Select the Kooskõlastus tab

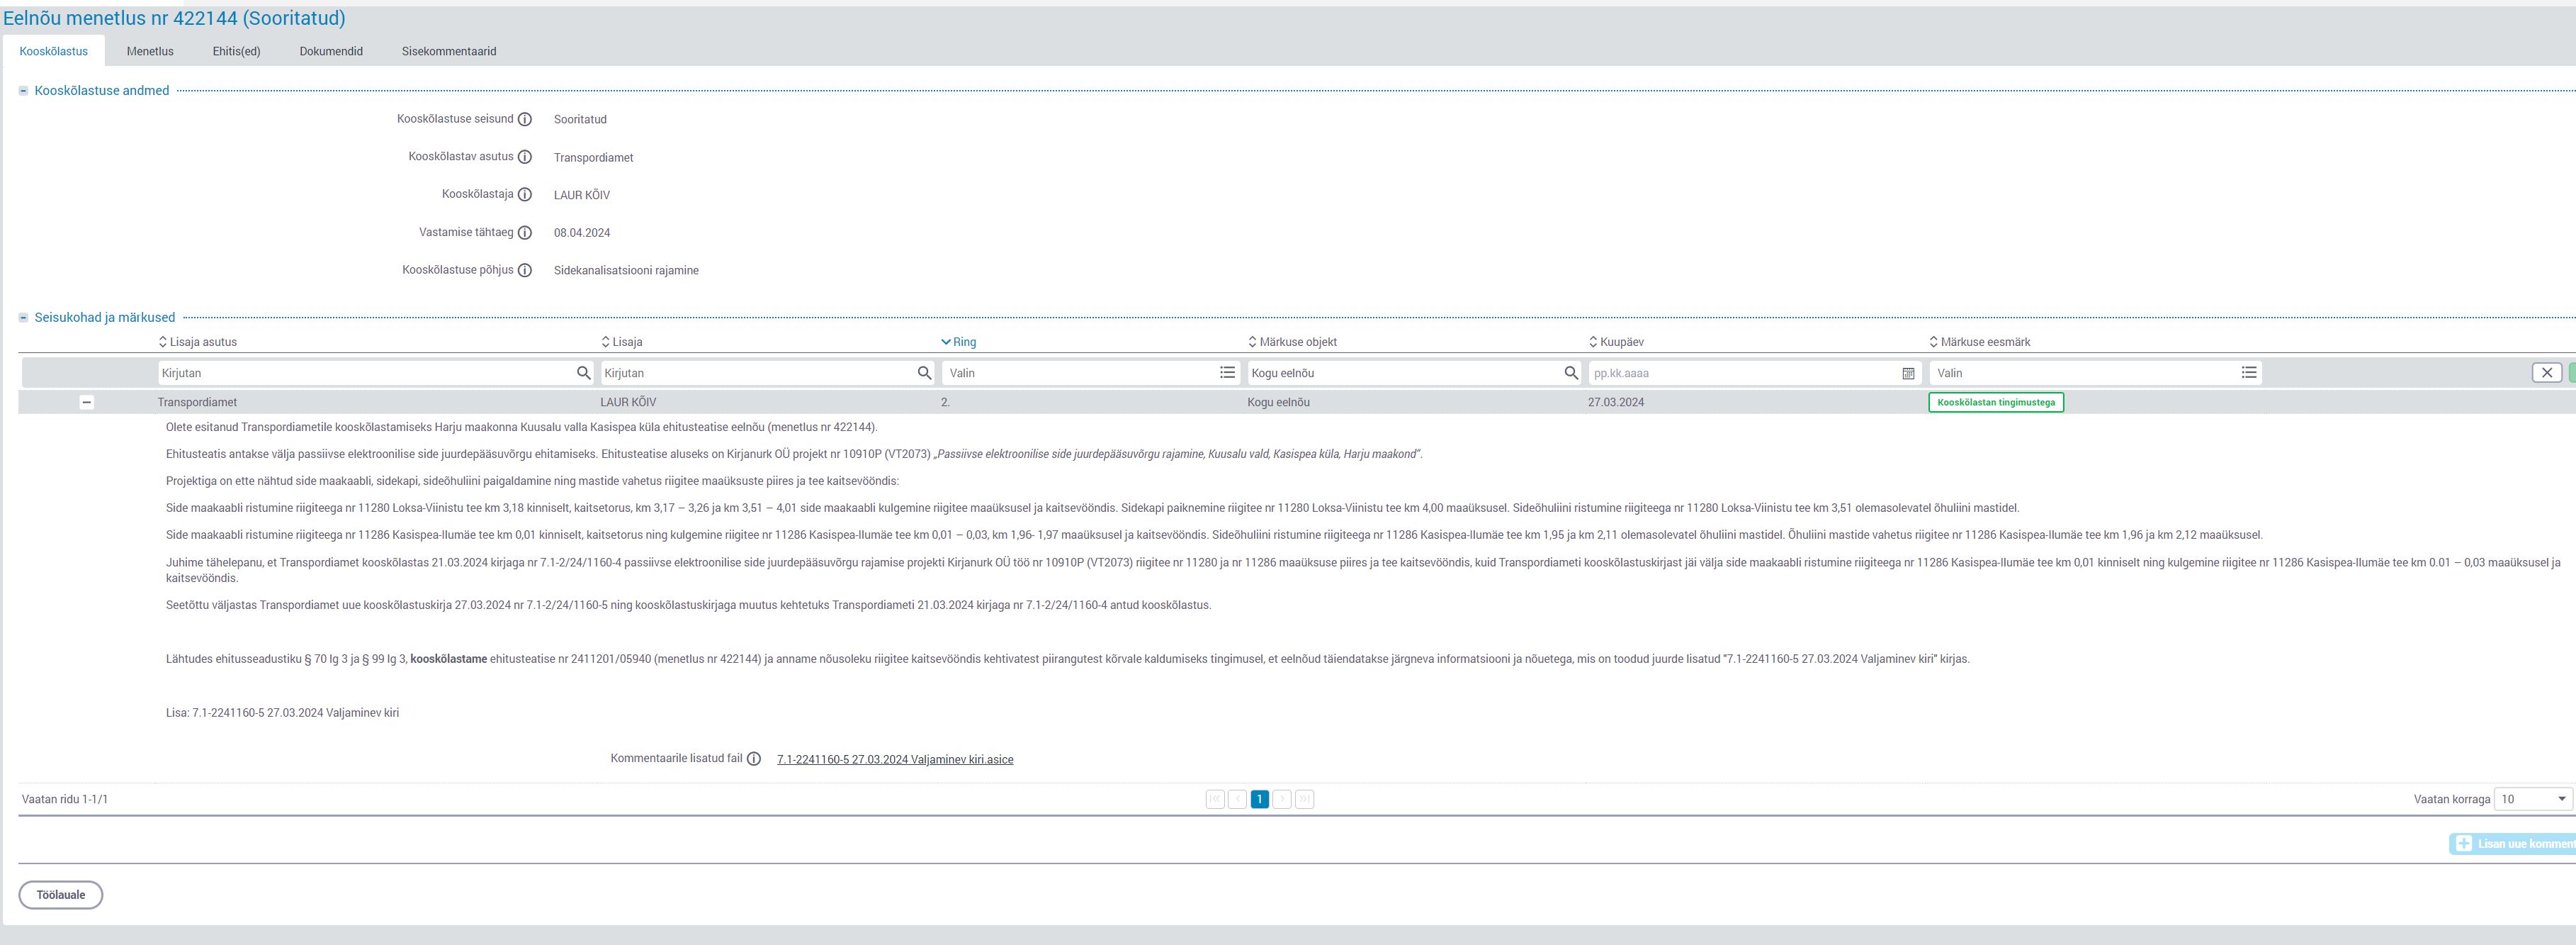pos(54,51)
